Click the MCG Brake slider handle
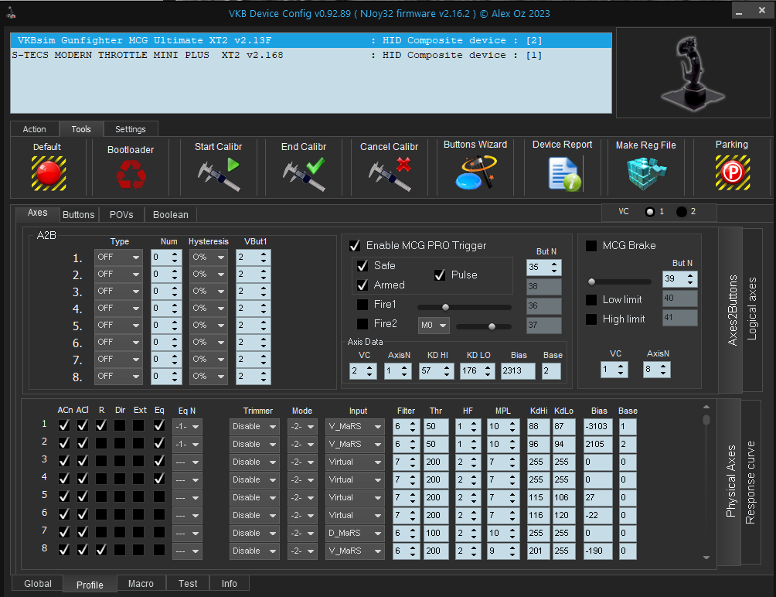Image resolution: width=776 pixels, height=597 pixels. tap(592, 281)
